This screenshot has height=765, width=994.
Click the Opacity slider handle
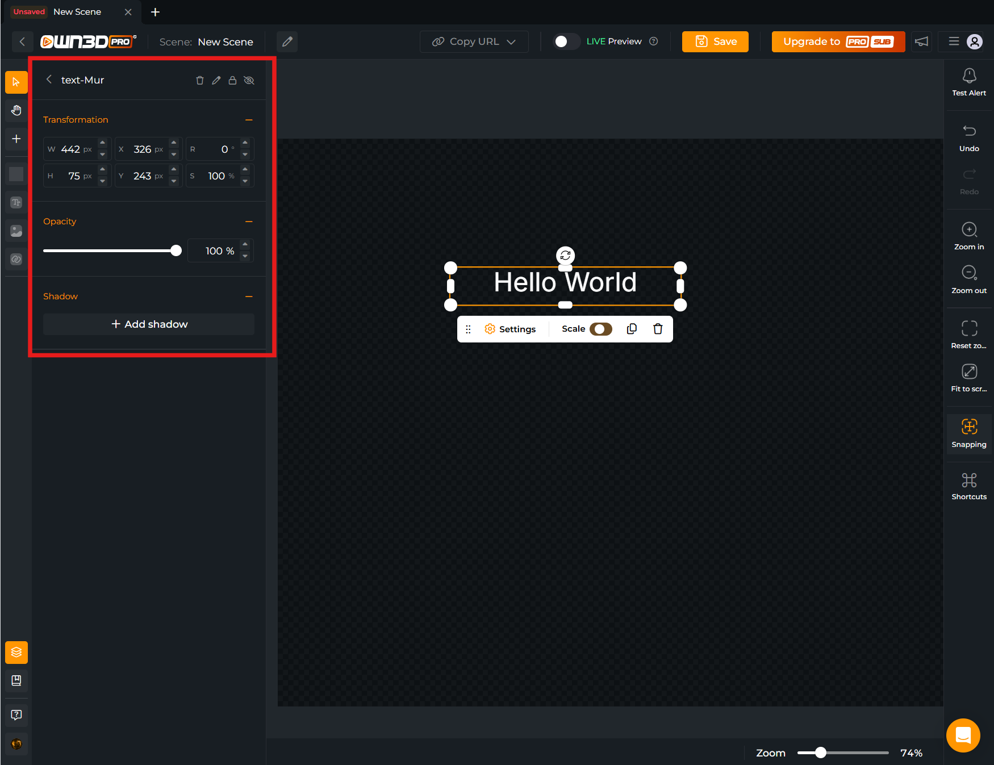coord(176,250)
